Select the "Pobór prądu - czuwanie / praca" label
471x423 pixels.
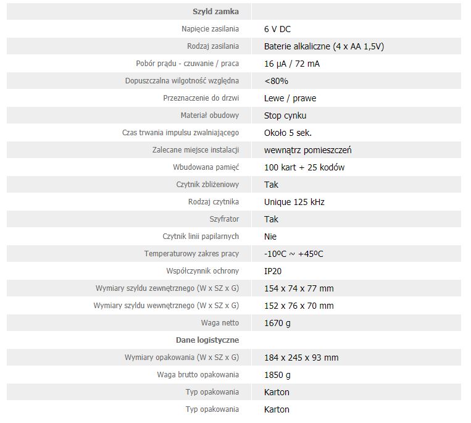[187, 64]
